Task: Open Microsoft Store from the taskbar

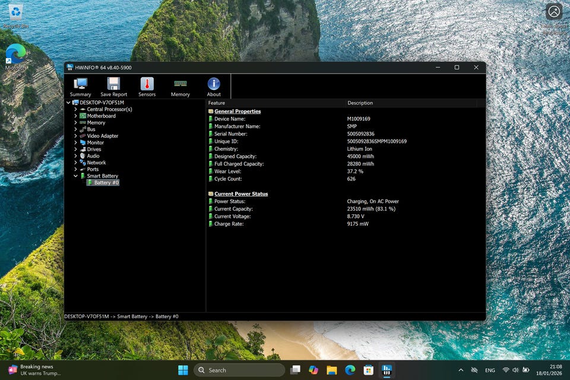Action: click(x=368, y=370)
